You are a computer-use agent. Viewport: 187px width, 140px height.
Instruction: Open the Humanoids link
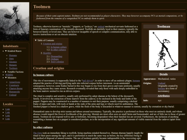point(15,92)
